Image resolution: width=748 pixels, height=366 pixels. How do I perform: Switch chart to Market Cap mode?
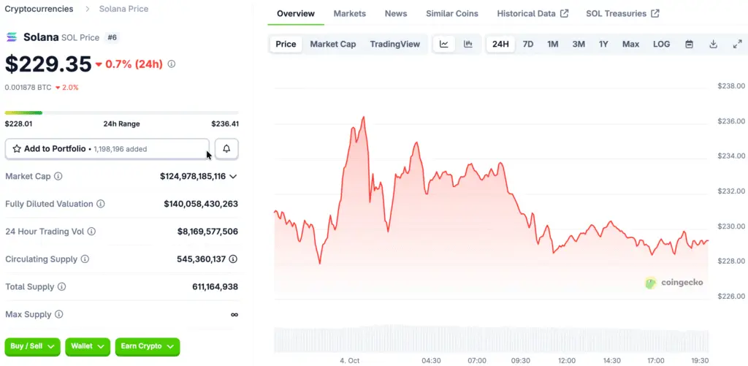coord(332,44)
